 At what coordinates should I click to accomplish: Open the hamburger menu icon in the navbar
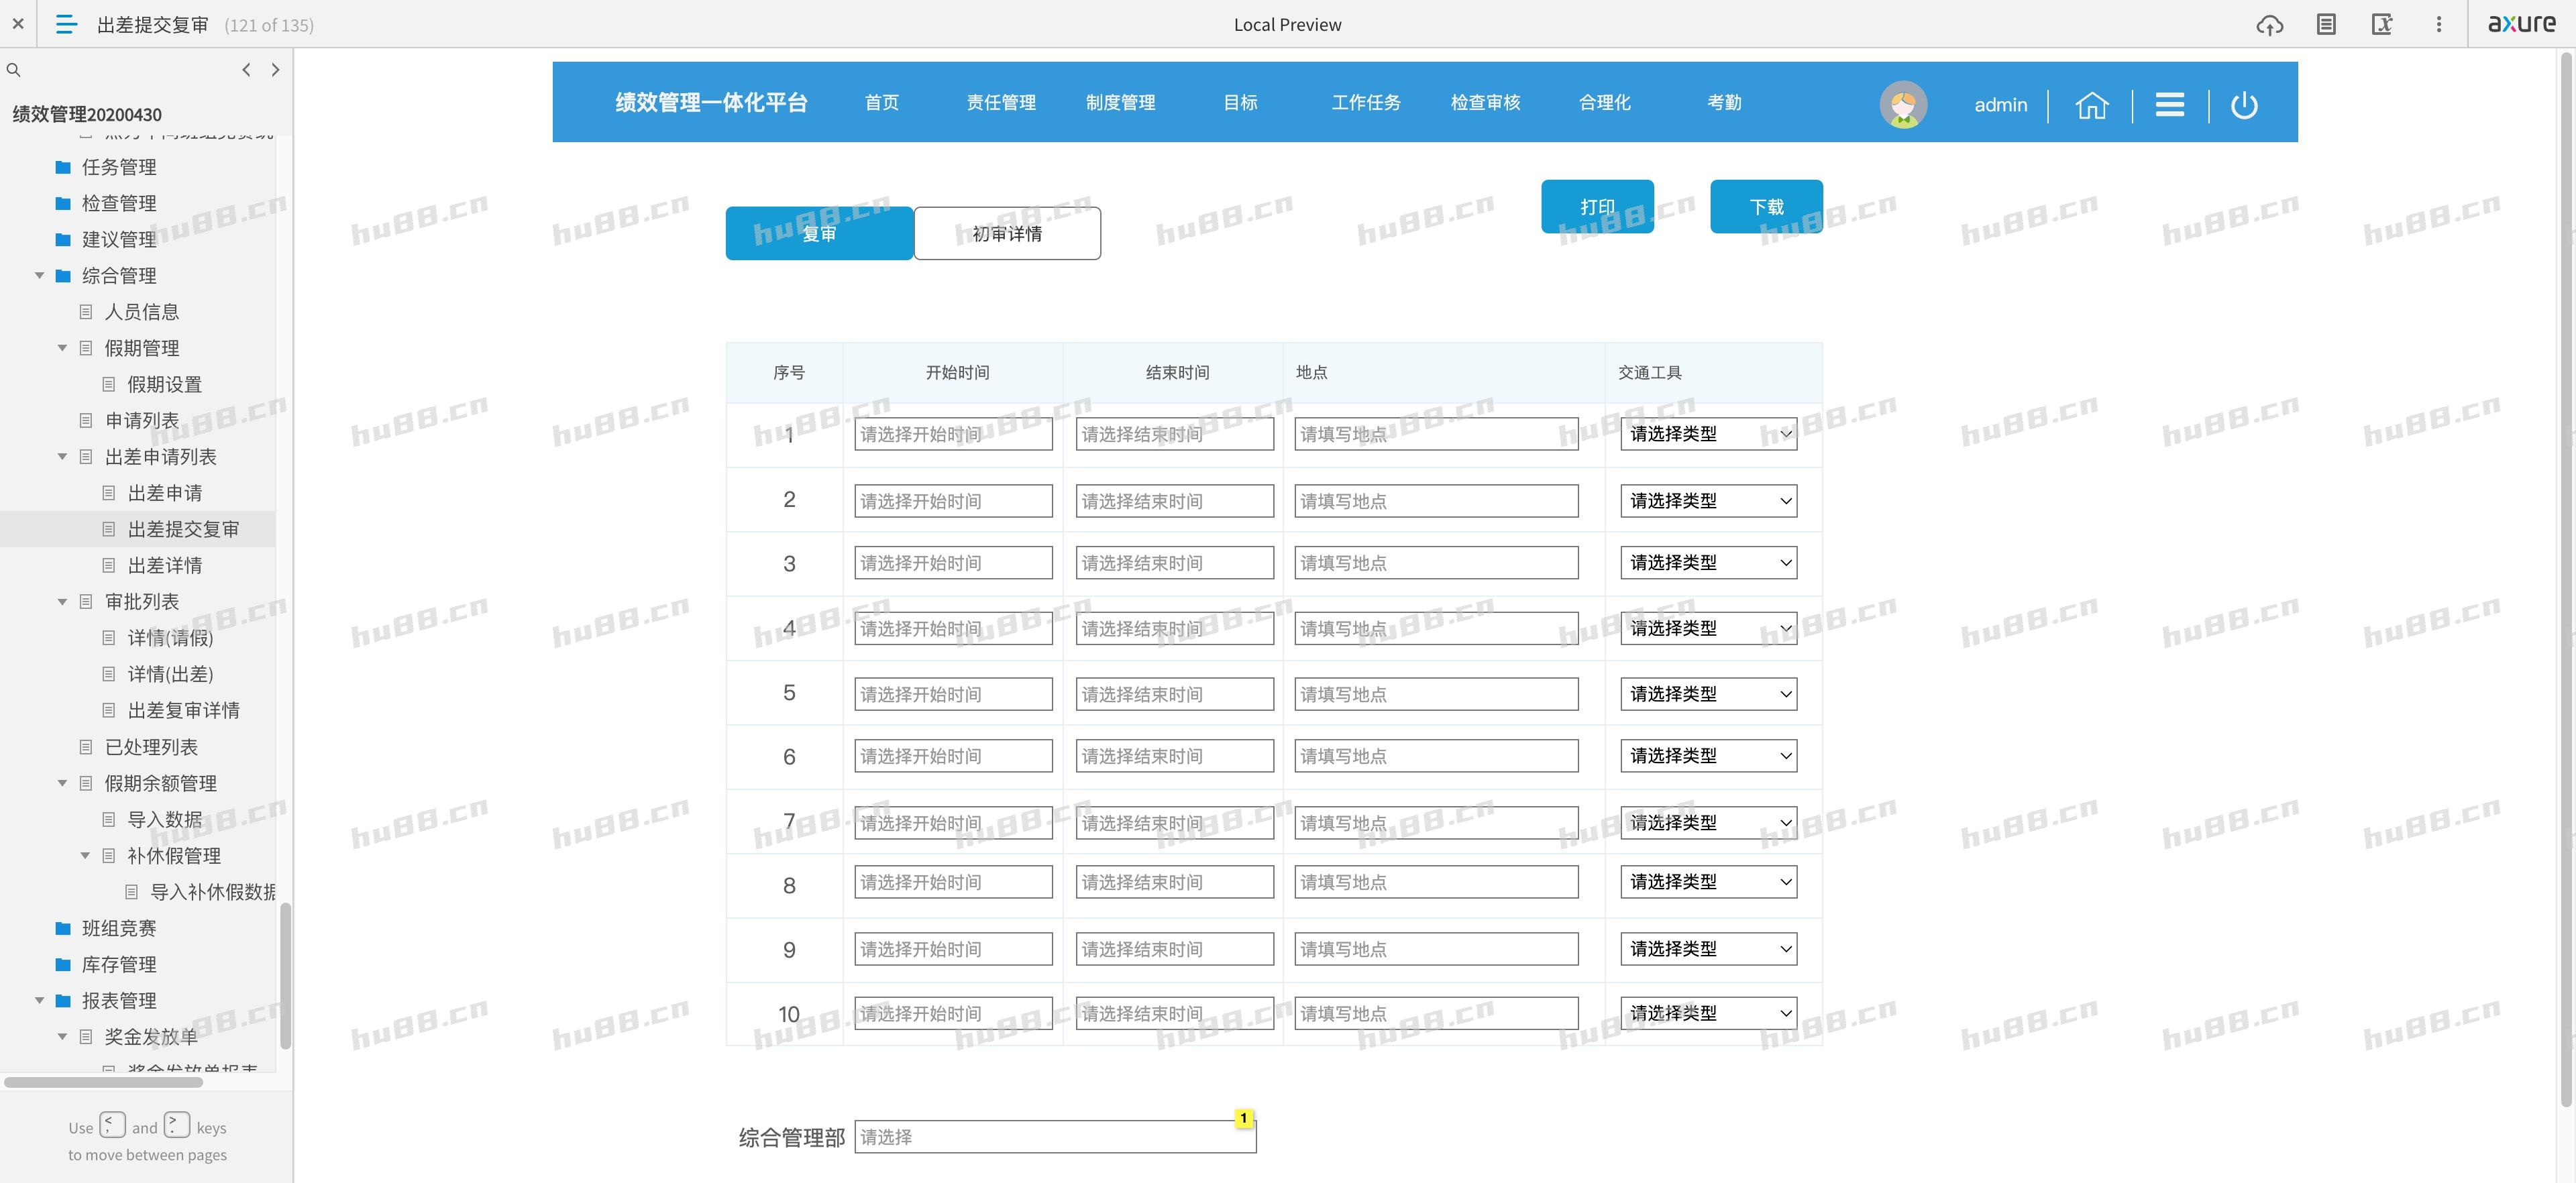point(2169,104)
